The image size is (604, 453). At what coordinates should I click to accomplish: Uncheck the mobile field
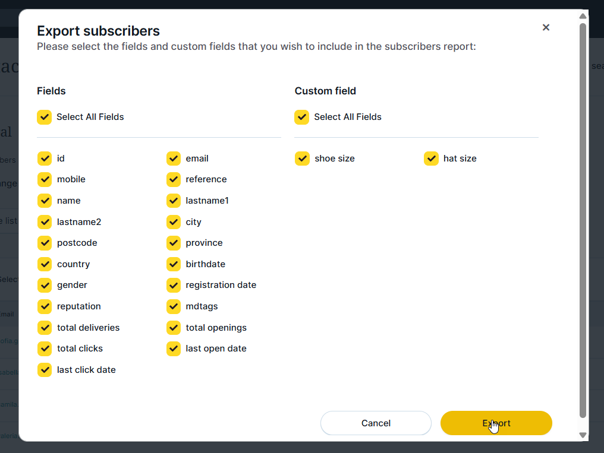pos(45,179)
